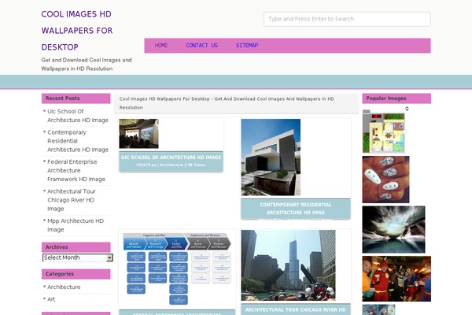Viewport: 472px width, 315px height.
Task: Open the dark stormy sky popular image
Action: click(x=393, y=229)
